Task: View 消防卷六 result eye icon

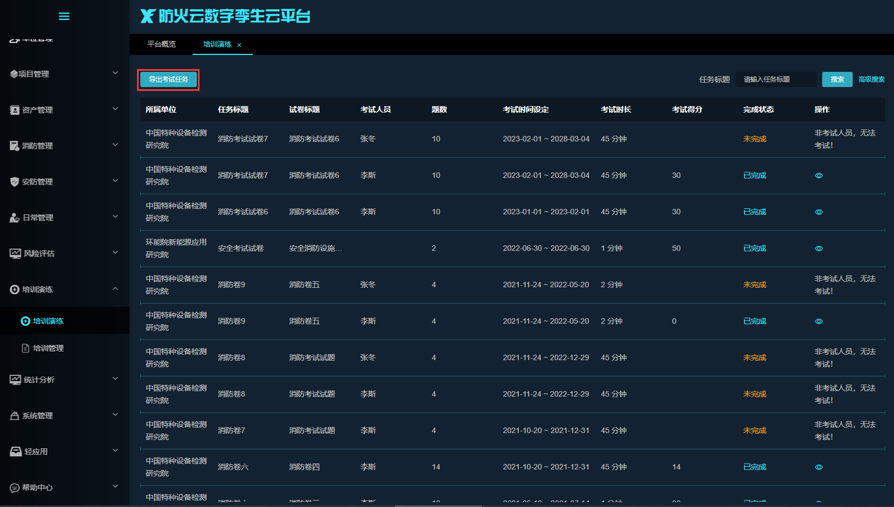Action: pyautogui.click(x=819, y=467)
